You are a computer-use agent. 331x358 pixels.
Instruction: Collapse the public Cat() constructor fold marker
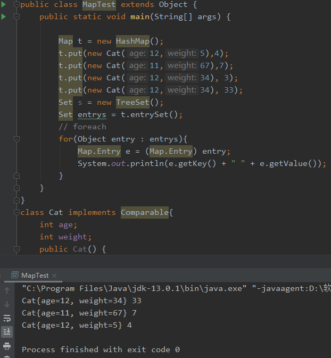point(16,249)
